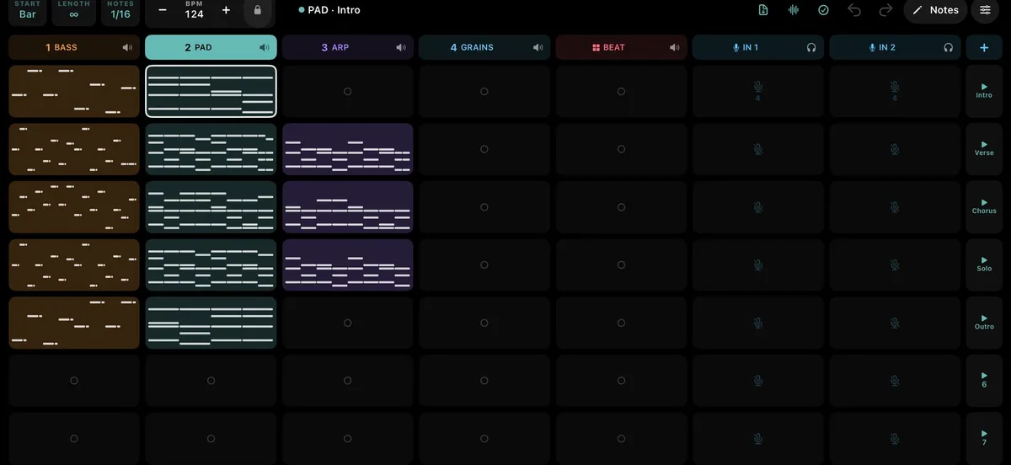Viewport: 1011px width, 465px height.
Task: Launch the Chorus scene
Action: [984, 206]
